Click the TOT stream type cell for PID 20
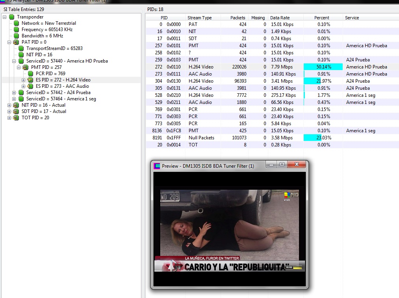399x298 pixels. 193,145
